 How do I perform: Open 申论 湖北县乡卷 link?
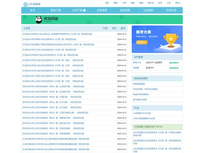(x=54, y=123)
